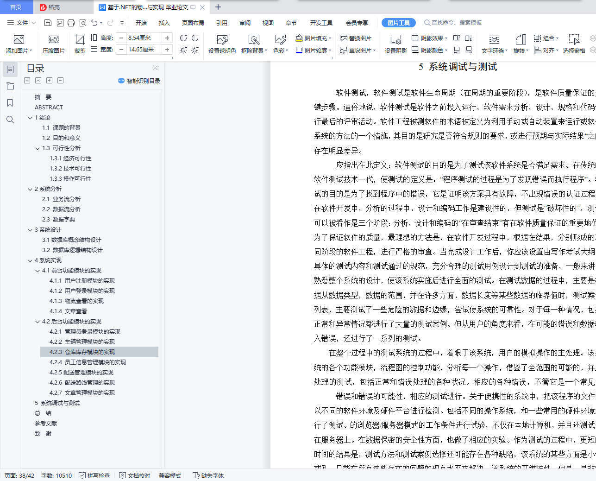Switch to the 审阅 (Review) ribbon tab
This screenshot has height=481, width=596.
coord(245,23)
